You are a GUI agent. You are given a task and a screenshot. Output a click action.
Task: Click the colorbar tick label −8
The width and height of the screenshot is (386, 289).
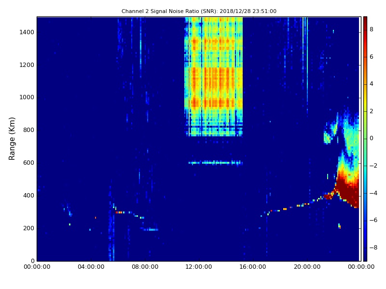(373, 248)
